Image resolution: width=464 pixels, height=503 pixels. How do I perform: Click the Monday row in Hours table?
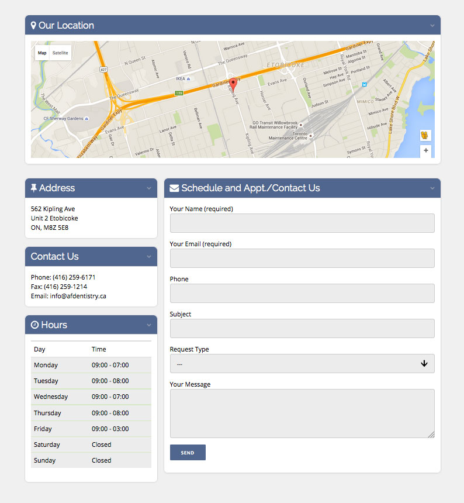click(x=91, y=365)
